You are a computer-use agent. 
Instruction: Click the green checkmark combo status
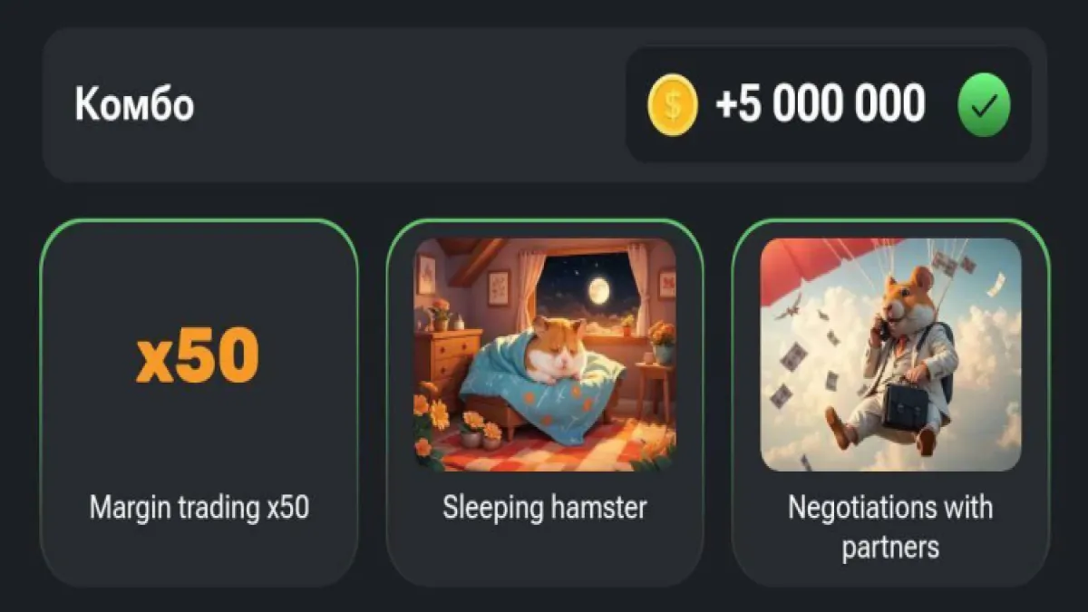pos(984,104)
